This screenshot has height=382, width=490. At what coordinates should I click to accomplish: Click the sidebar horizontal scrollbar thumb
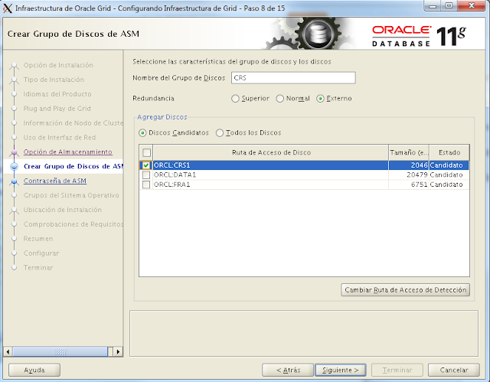[60, 351]
